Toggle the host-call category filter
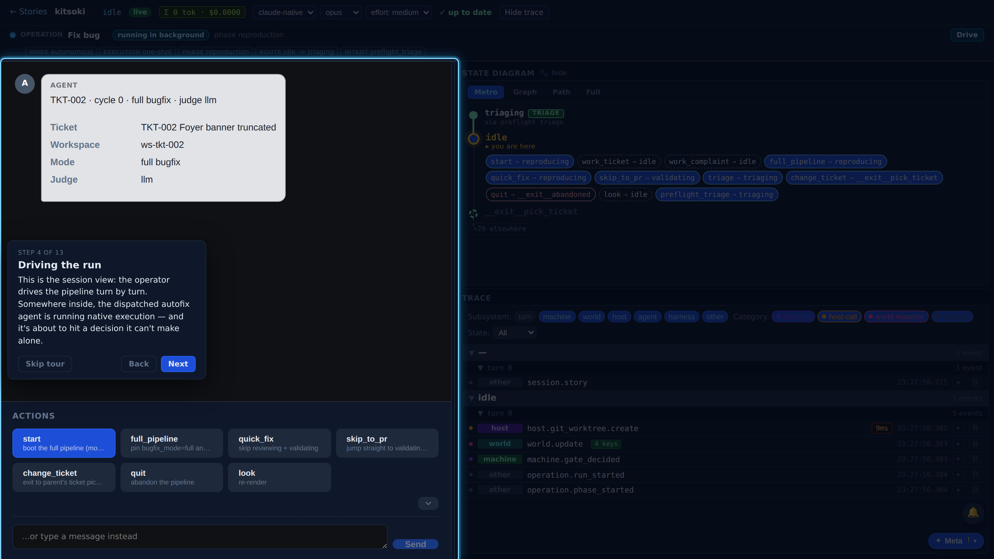The image size is (994, 559). (x=839, y=317)
